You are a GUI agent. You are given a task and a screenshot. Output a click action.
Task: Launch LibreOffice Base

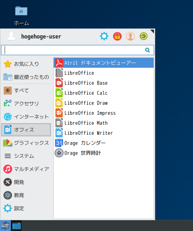click(x=104, y=83)
